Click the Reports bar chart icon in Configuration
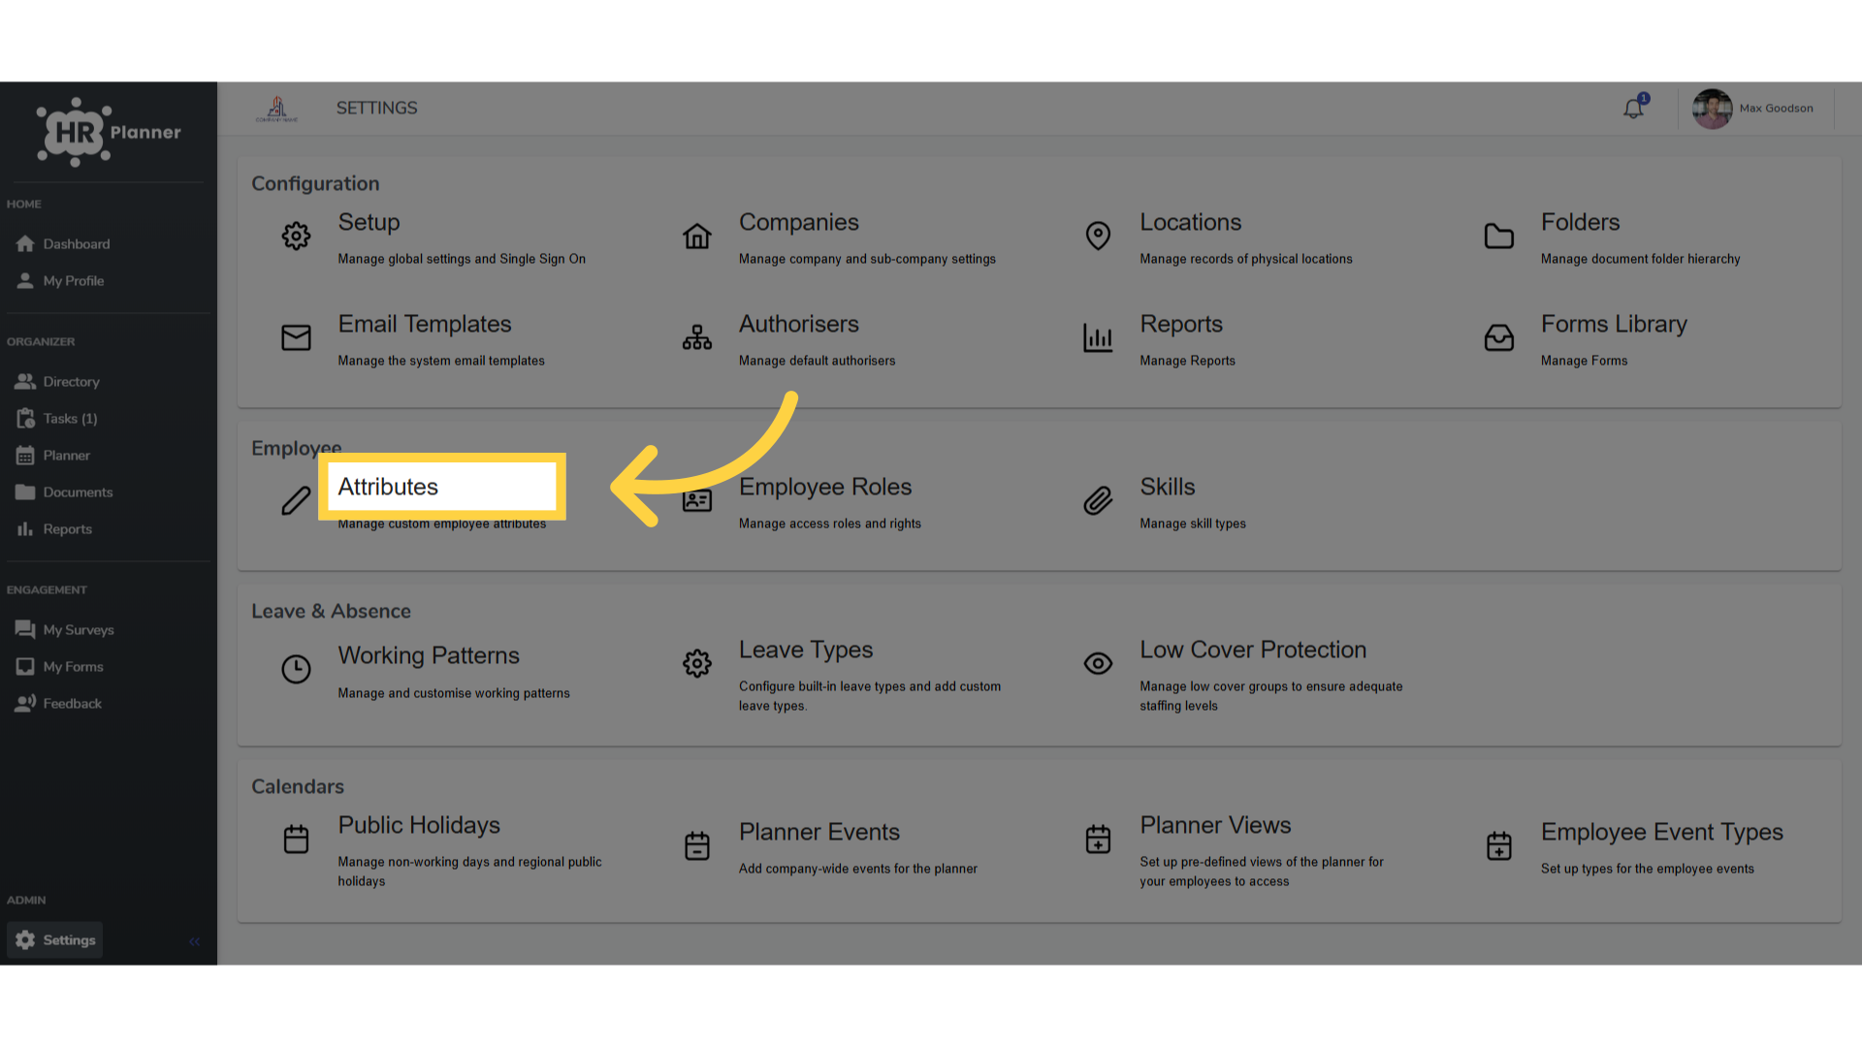The image size is (1862, 1047). [x=1098, y=337]
